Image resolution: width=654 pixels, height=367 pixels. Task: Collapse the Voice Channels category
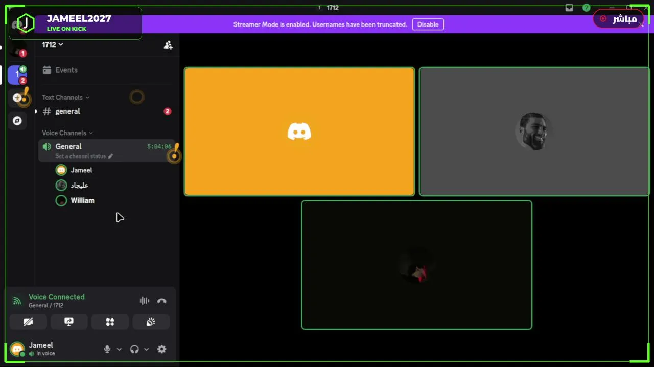pos(67,133)
